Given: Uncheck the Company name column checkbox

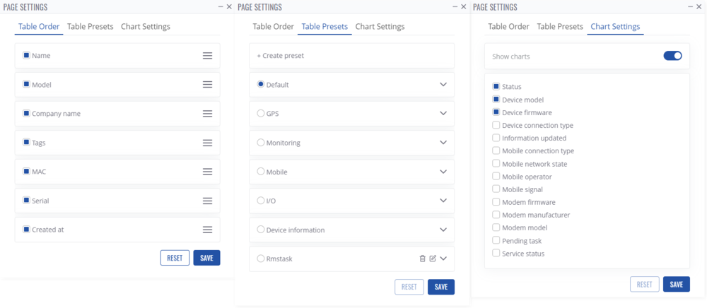Looking at the screenshot, I should click(26, 114).
